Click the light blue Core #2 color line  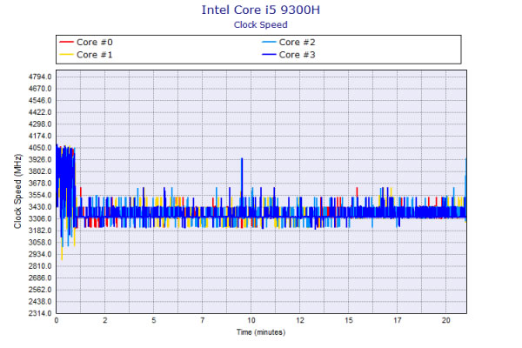pyautogui.click(x=269, y=43)
